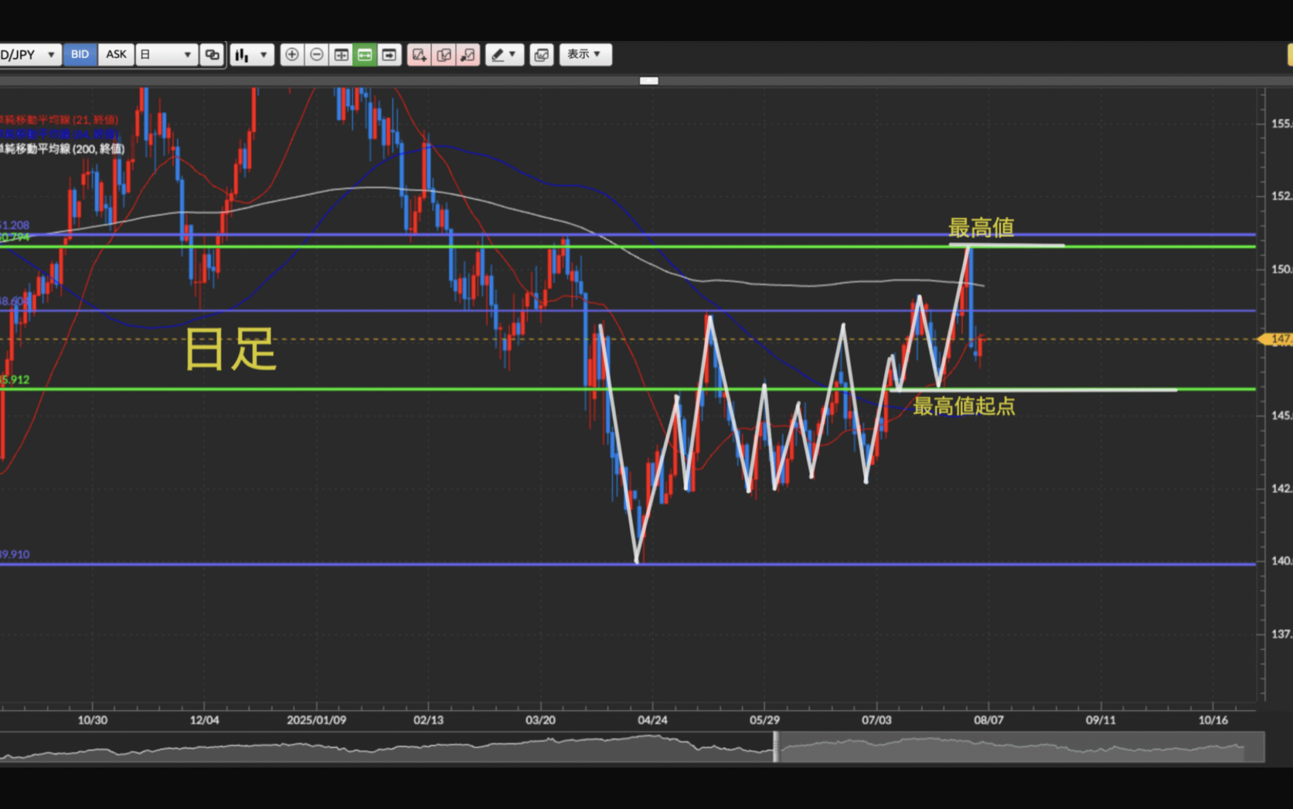Click the 10/30 date label
The width and height of the screenshot is (1293, 809).
coord(92,720)
